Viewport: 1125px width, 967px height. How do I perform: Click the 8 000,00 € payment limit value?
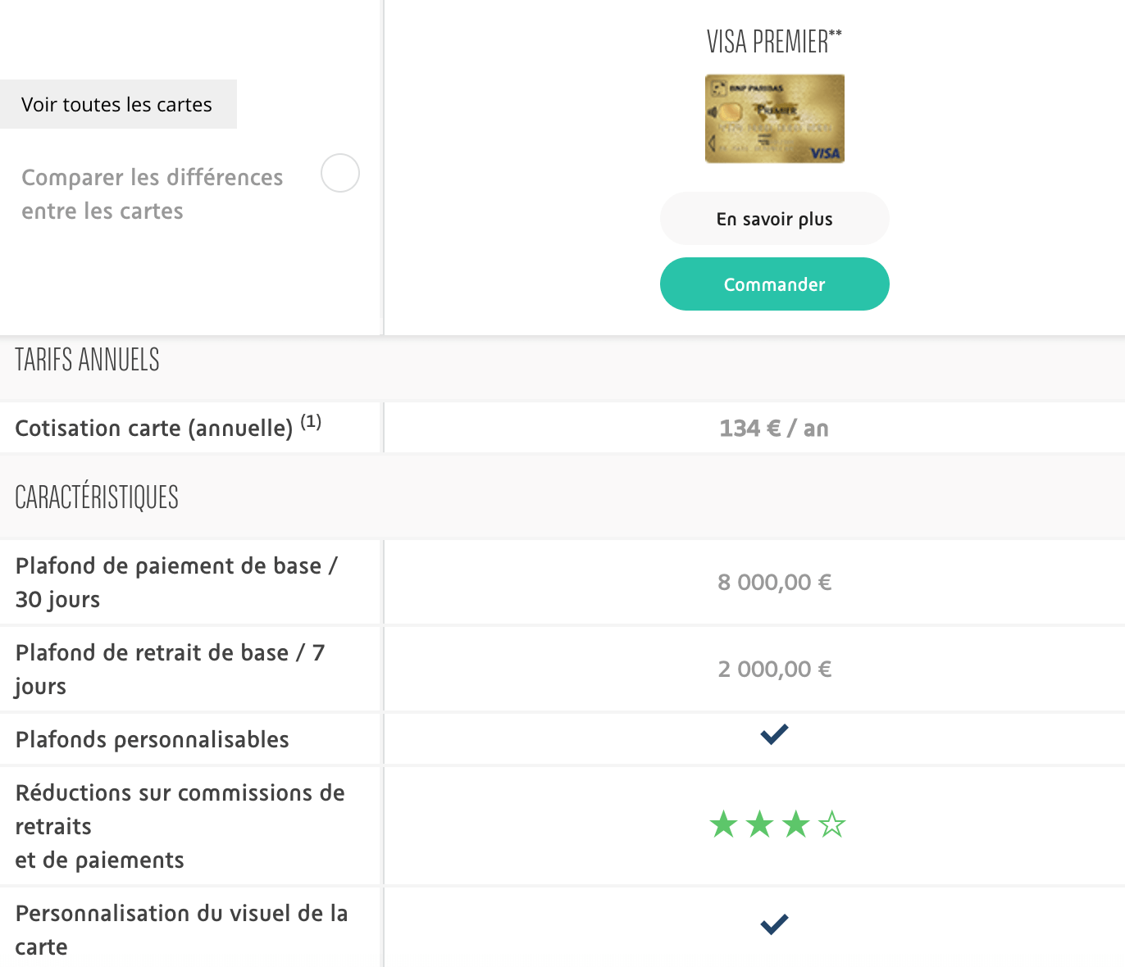(774, 583)
